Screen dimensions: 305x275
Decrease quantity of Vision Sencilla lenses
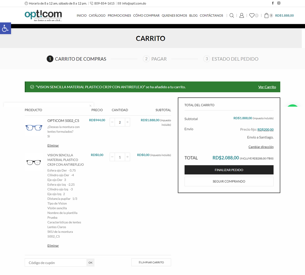[112, 157]
